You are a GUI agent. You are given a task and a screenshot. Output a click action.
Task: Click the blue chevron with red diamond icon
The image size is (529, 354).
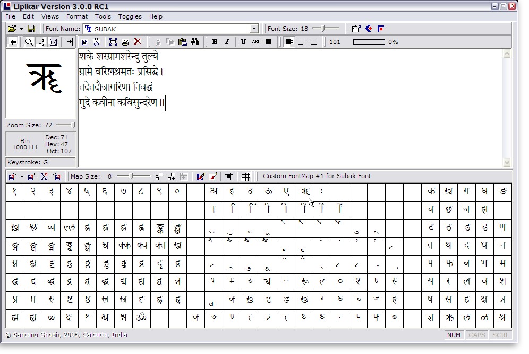point(369,29)
